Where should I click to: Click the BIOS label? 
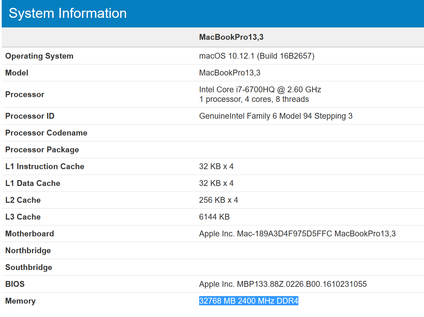point(15,284)
